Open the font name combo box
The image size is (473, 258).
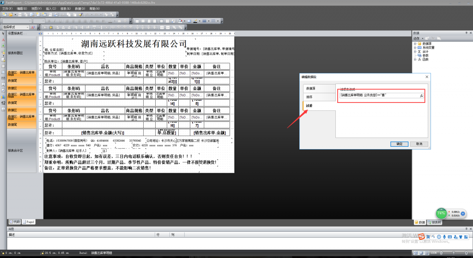coord(17,21)
